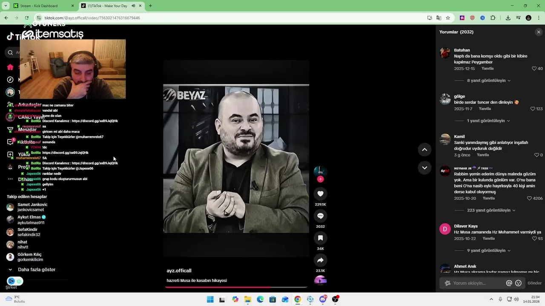The width and height of the screenshot is (545, 306).
Task: Open Chrome three-dot menu
Action: [539, 18]
